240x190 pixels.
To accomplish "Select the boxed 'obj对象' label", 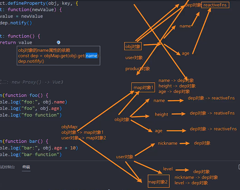I will (x=133, y=46).
